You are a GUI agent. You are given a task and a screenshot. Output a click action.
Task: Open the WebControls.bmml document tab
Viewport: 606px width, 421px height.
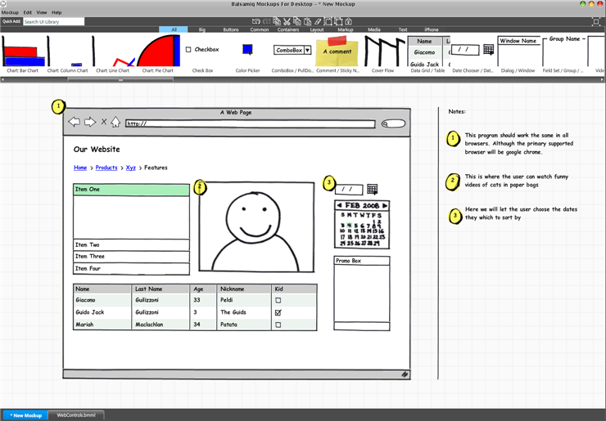(75, 415)
